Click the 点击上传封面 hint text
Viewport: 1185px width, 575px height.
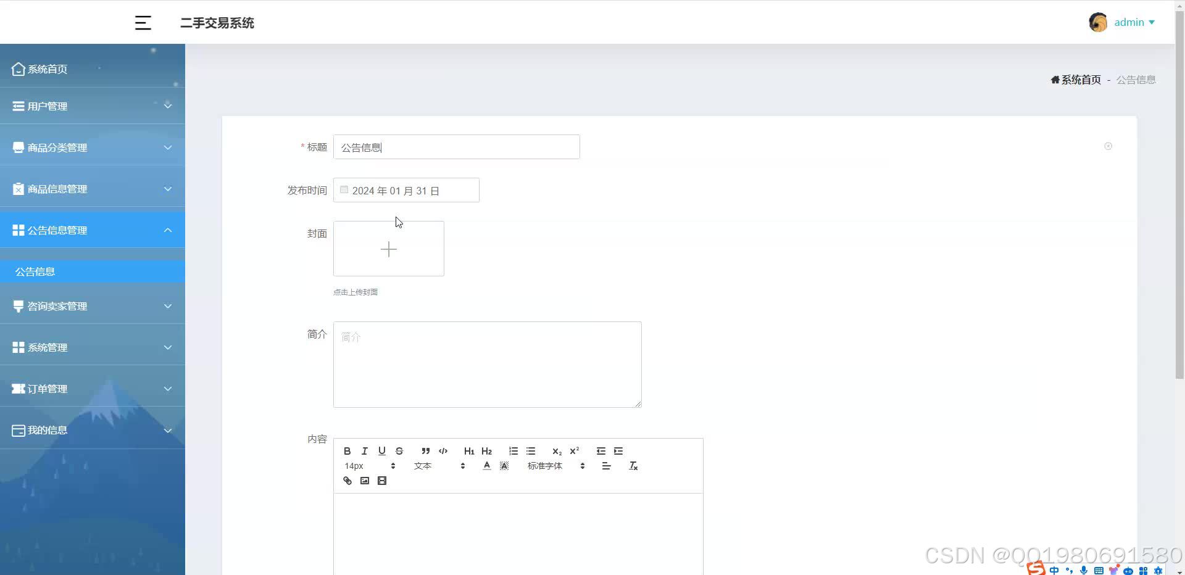[355, 292]
